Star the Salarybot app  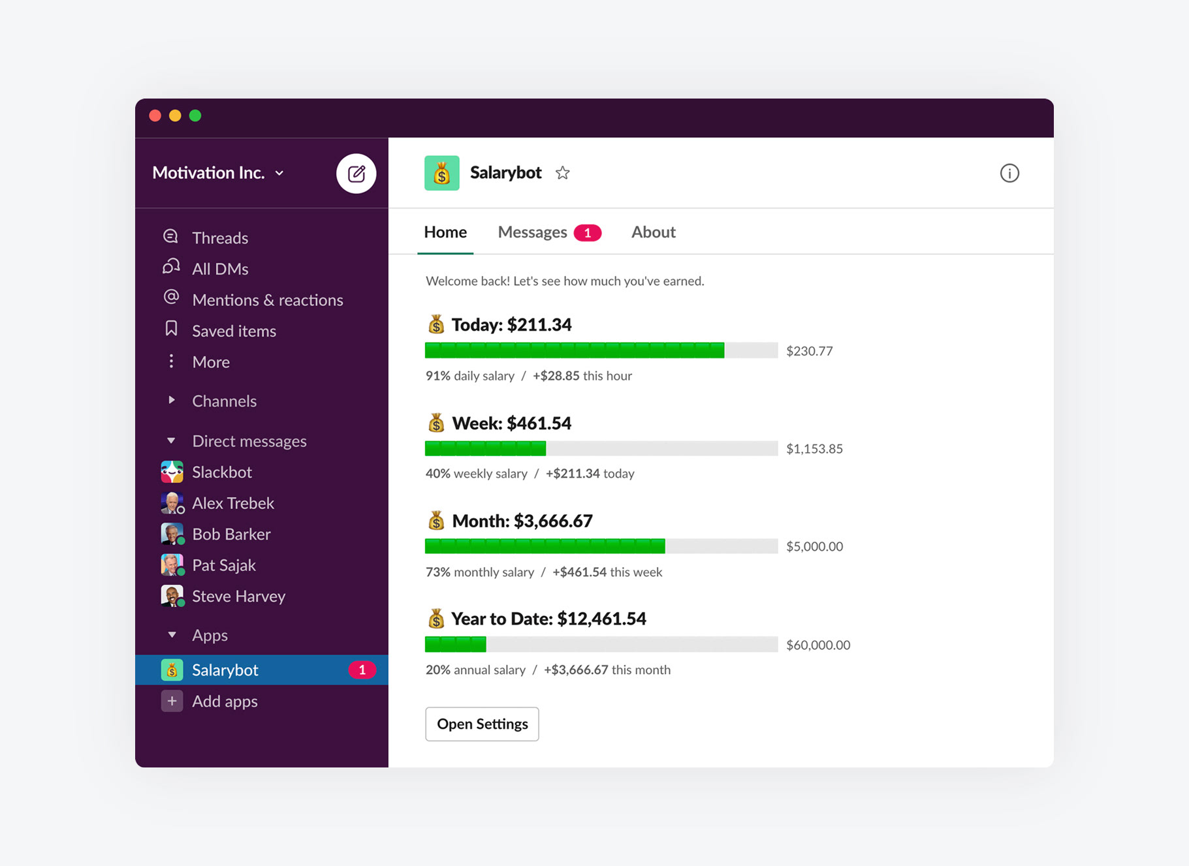pyautogui.click(x=563, y=173)
